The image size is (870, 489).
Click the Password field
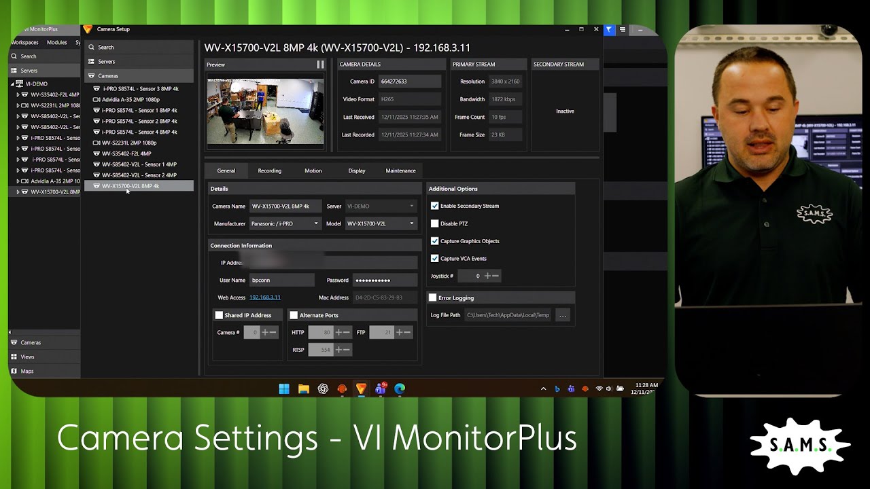[x=385, y=280]
